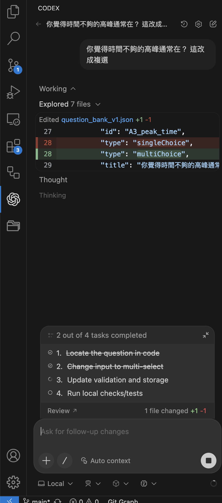Open the Extensions view icon

click(x=13, y=146)
